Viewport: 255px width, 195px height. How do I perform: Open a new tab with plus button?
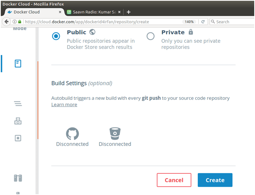[x=128, y=12]
